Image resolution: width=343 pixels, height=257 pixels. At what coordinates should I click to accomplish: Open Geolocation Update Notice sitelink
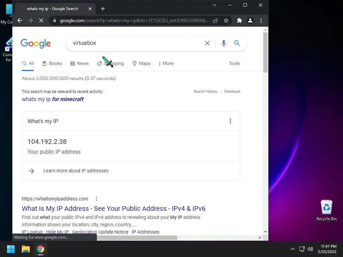coord(100,232)
